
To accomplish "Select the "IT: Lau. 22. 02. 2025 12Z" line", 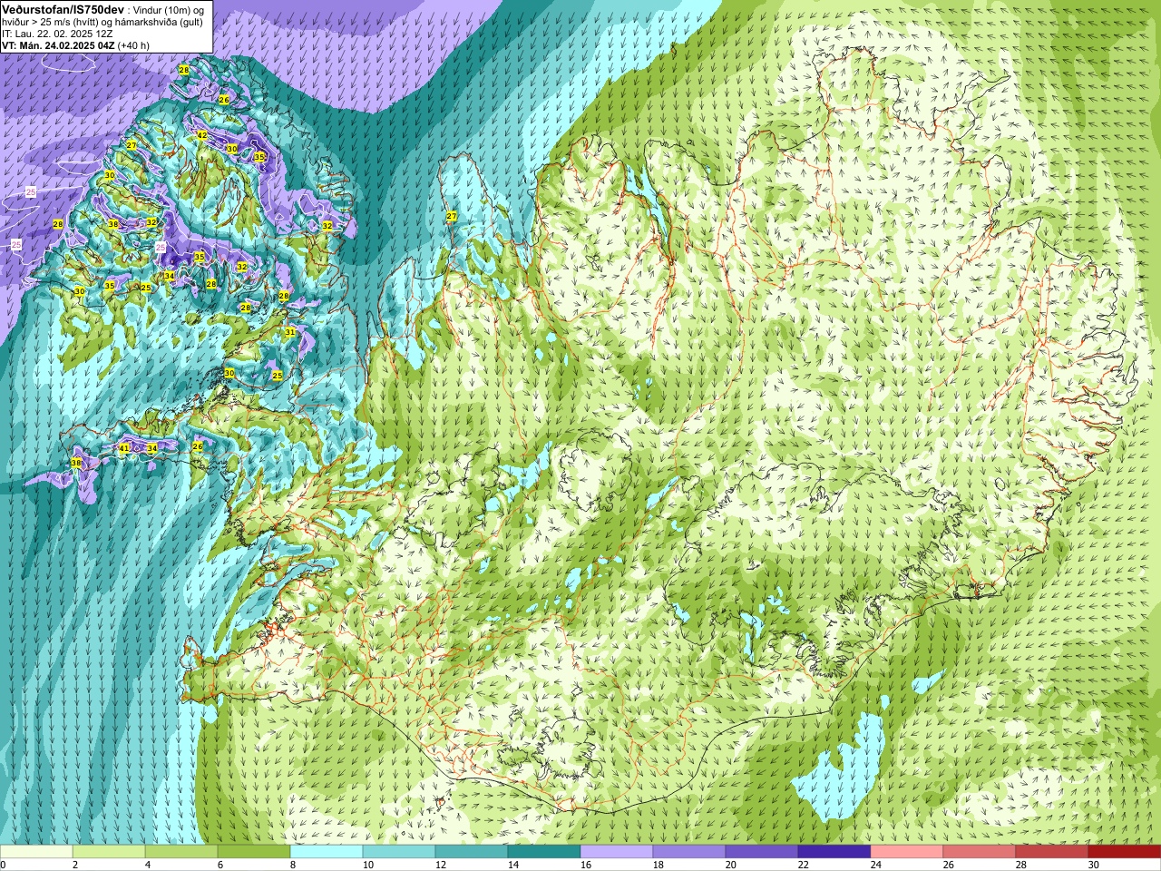I will tap(57, 34).
